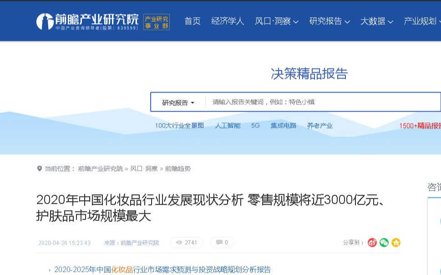This screenshot has height=275, width=441.
Task: Open the 研究报告 category dropdown in search bar
Action: 177,102
